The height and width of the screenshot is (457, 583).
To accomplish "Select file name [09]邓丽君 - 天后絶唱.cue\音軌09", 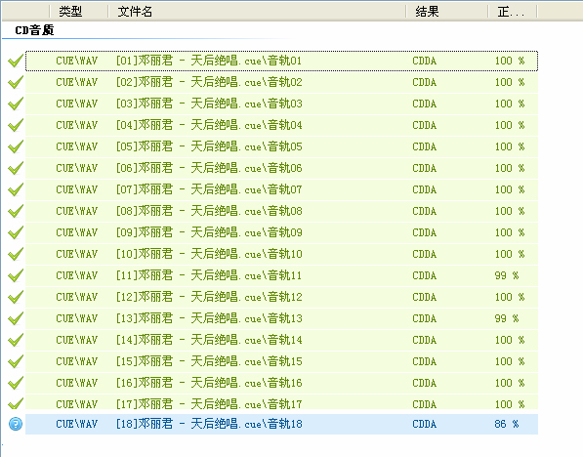I will pos(209,233).
